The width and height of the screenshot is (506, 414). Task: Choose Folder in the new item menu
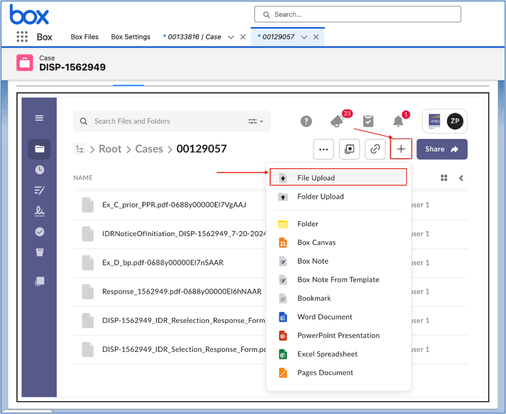tap(338, 224)
